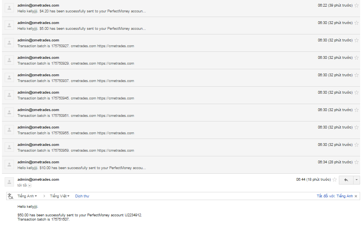This screenshot has height=226, width=364.
Task: Click the sender avatar on the $10.00 email
Action: (x=9, y=165)
